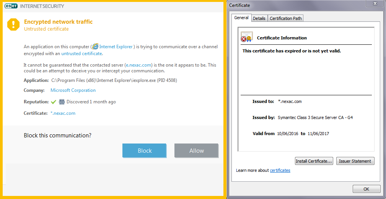
Task: Open the 'untrusted certificate' link
Action: click(x=81, y=54)
